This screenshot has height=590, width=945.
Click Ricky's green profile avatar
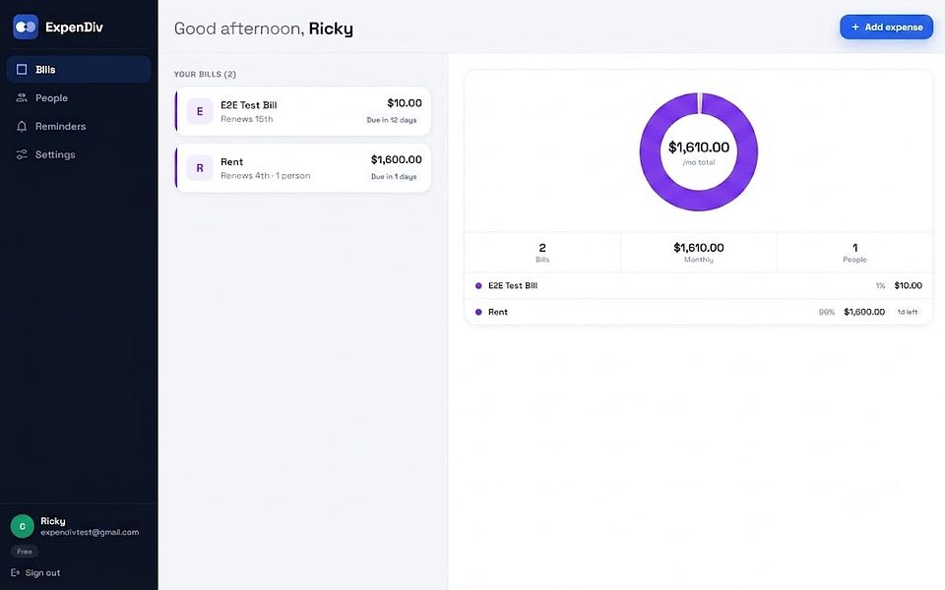point(23,526)
